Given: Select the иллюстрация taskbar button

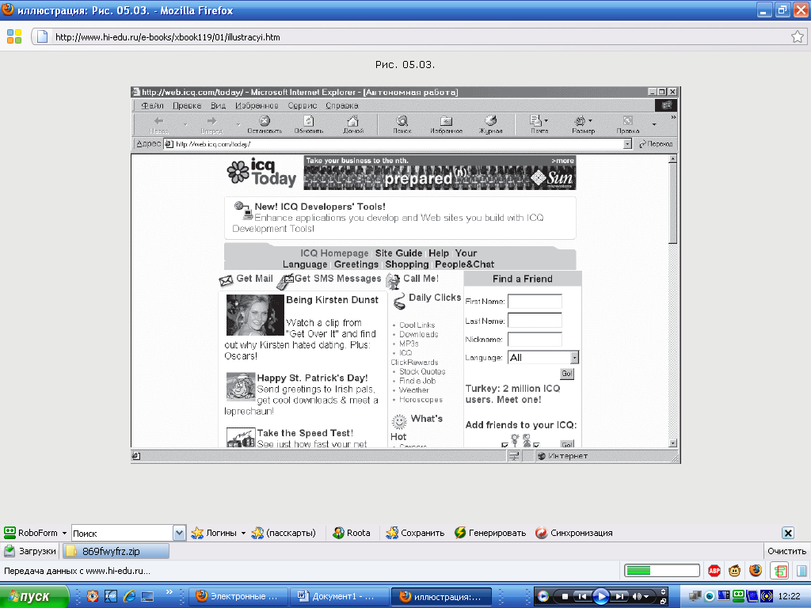Looking at the screenshot, I should point(440,597).
